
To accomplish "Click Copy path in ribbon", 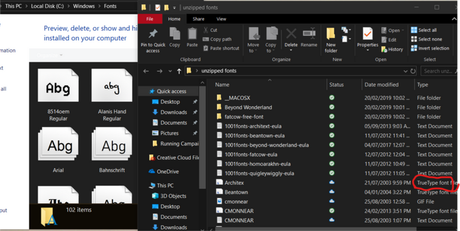I will coord(217,39).
